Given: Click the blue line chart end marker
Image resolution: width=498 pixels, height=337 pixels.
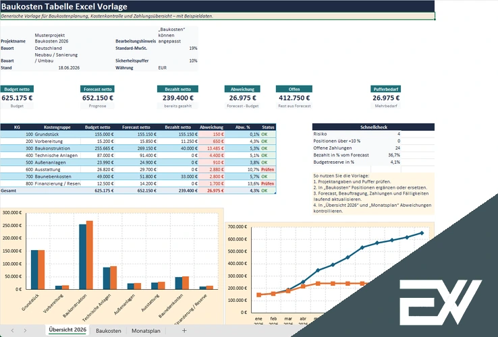Looking at the screenshot, I should point(422,233).
